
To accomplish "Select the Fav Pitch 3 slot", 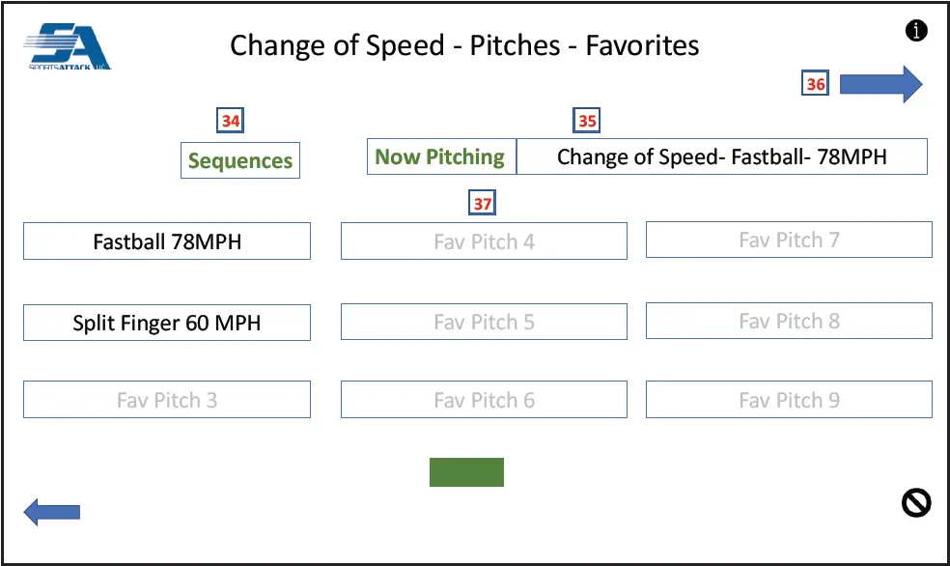I will (x=167, y=400).
